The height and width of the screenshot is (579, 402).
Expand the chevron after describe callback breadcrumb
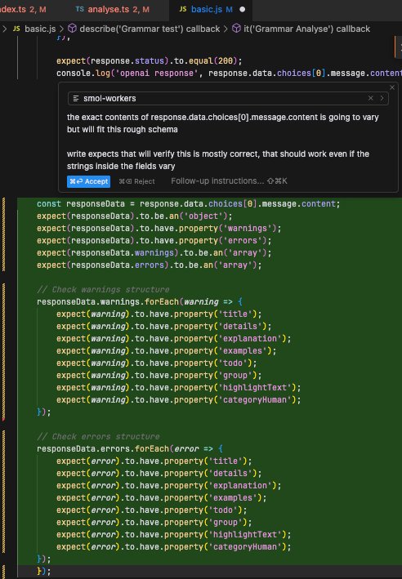(x=226, y=29)
